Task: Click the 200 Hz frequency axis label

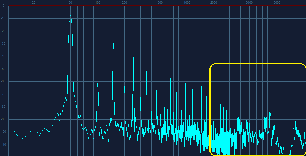Action: (124, 3)
